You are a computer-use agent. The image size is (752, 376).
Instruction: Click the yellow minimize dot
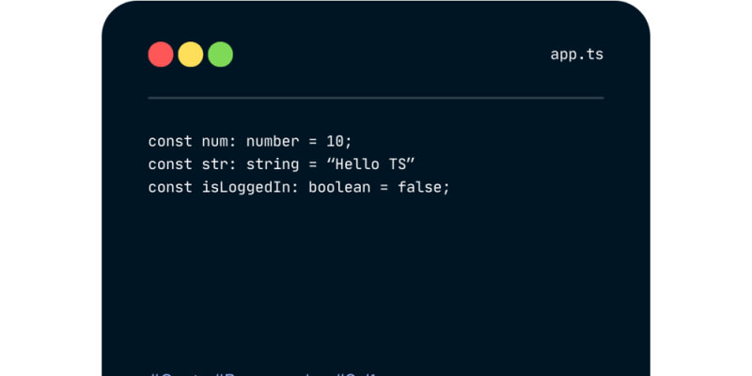(x=191, y=55)
